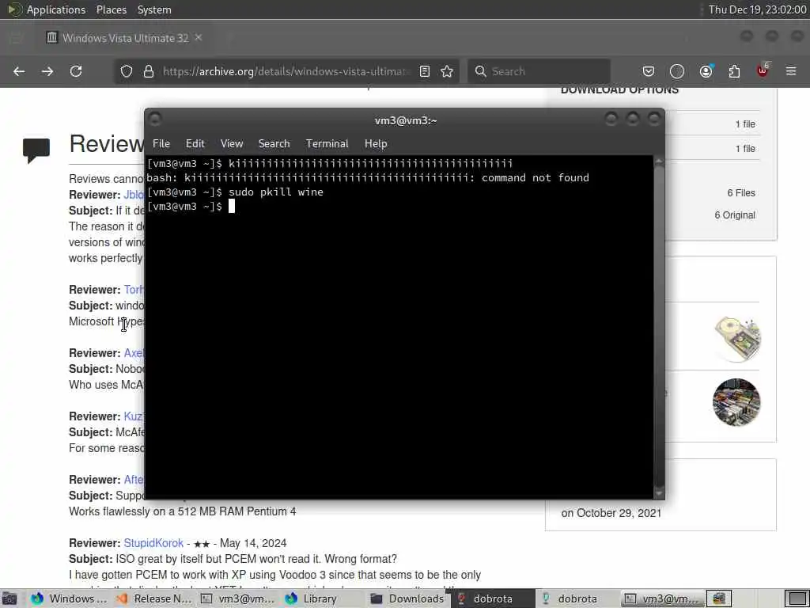Switch to Library taskbar window
The image size is (810, 608).
323,598
